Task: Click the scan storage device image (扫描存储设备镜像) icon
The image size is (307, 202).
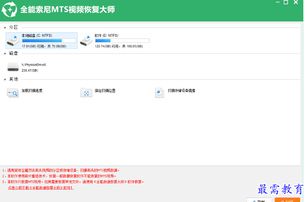Action: [x=160, y=93]
